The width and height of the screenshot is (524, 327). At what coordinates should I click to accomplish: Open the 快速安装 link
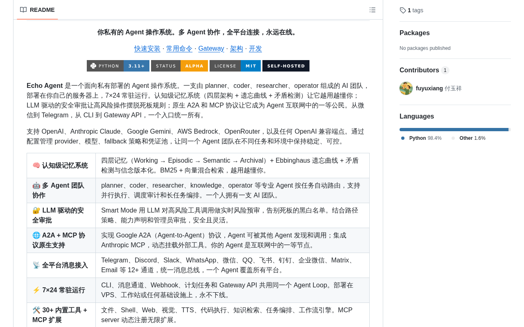click(x=147, y=49)
